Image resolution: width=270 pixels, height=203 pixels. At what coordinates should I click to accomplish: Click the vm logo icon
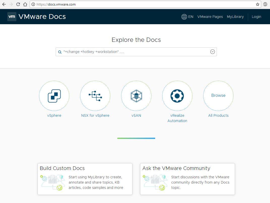[x=12, y=17]
